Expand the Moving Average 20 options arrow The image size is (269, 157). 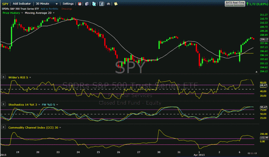[x=53, y=13]
